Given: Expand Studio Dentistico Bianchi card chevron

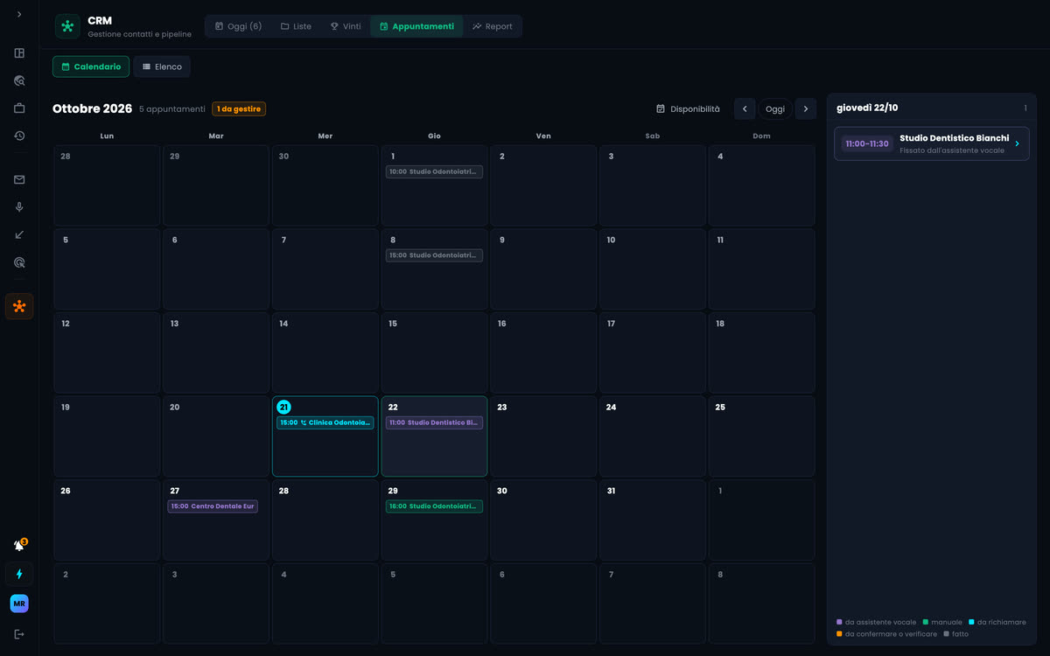Looking at the screenshot, I should tap(1017, 143).
